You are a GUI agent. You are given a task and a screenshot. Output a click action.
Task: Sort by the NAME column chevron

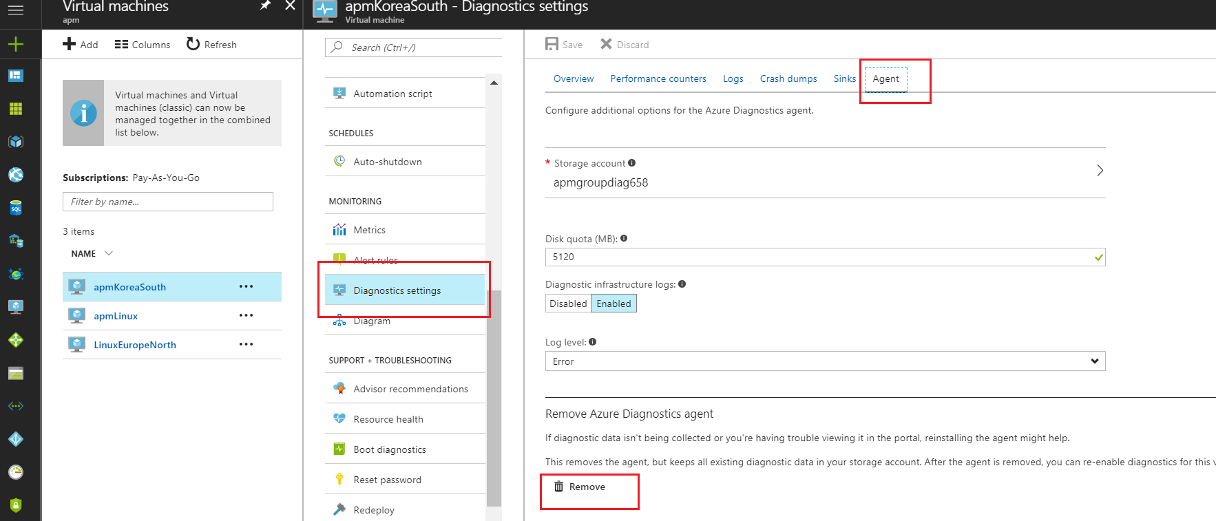coord(109,253)
